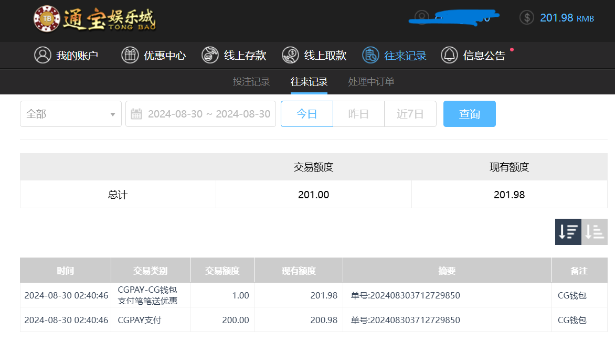Screen dimensions: 615x342
Task: Select the 今日 date filter
Action: [306, 114]
